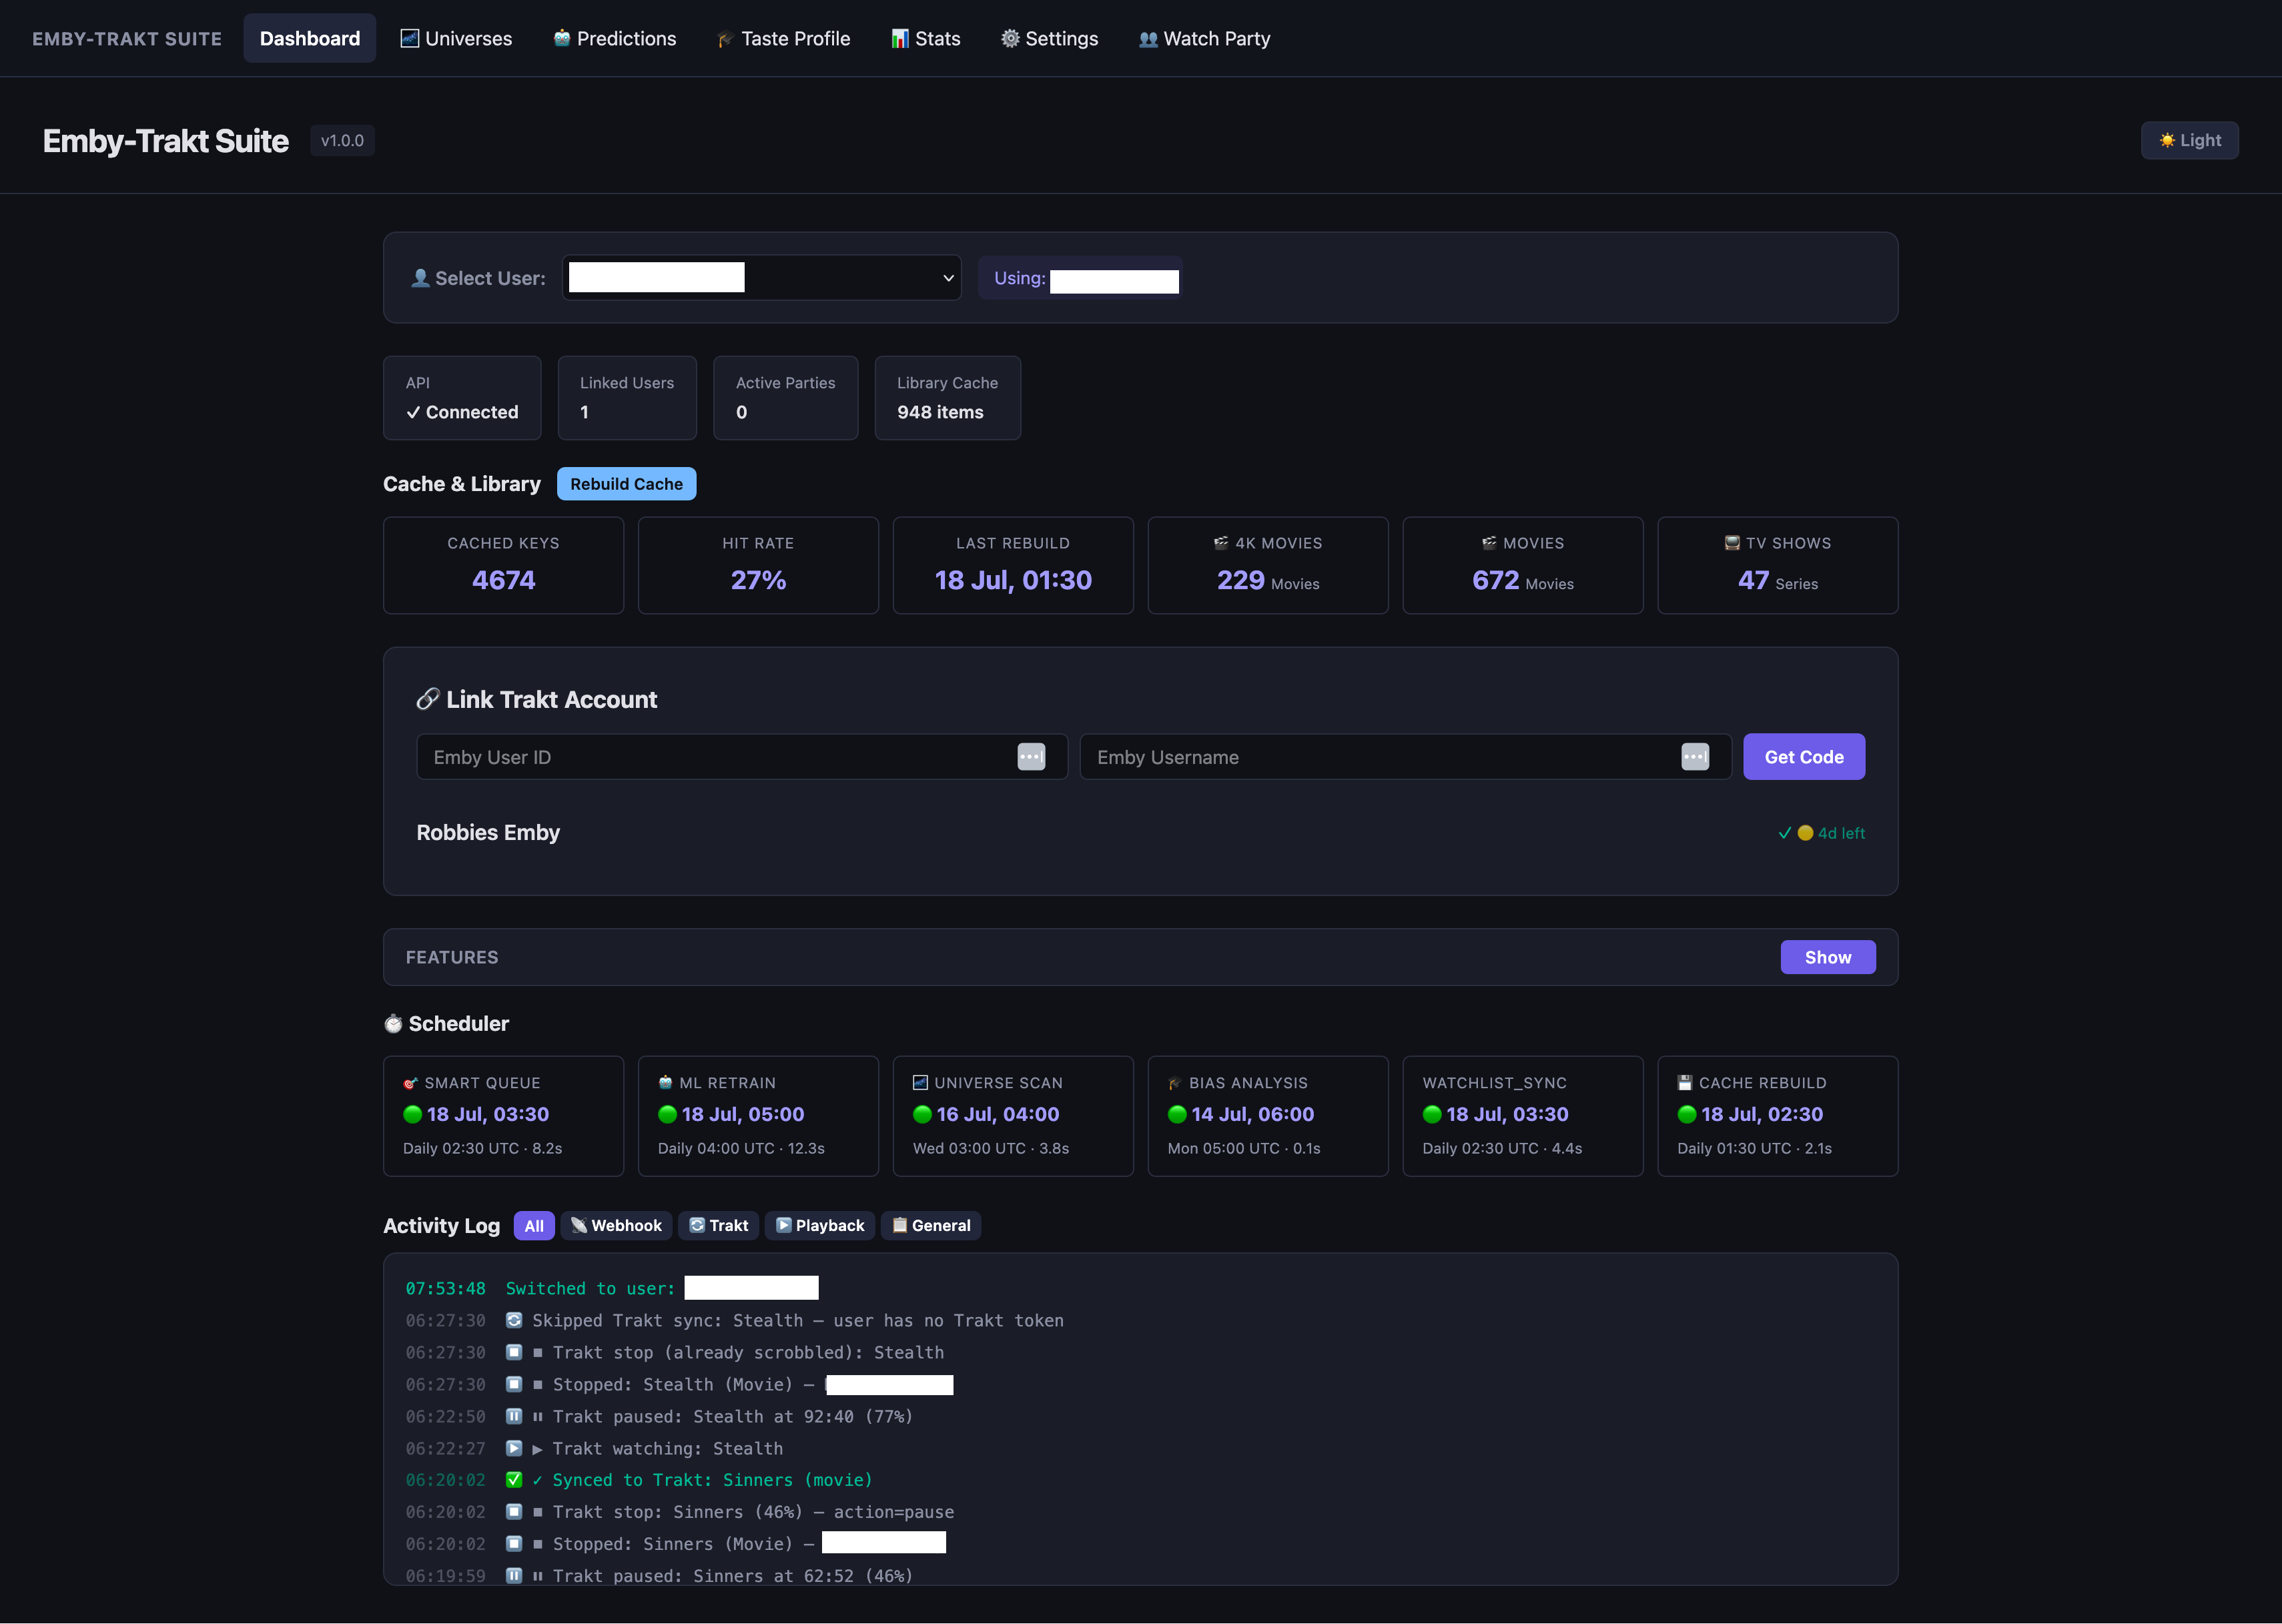Go to the Watch Party tab

pyautogui.click(x=1204, y=38)
